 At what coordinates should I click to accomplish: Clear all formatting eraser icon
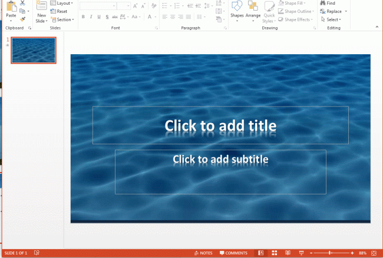(x=154, y=6)
